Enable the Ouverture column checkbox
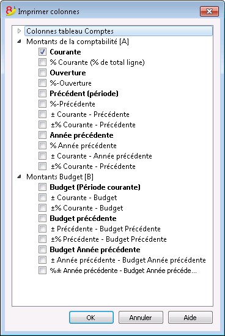The height and width of the screenshot is (336, 225). 42,72
